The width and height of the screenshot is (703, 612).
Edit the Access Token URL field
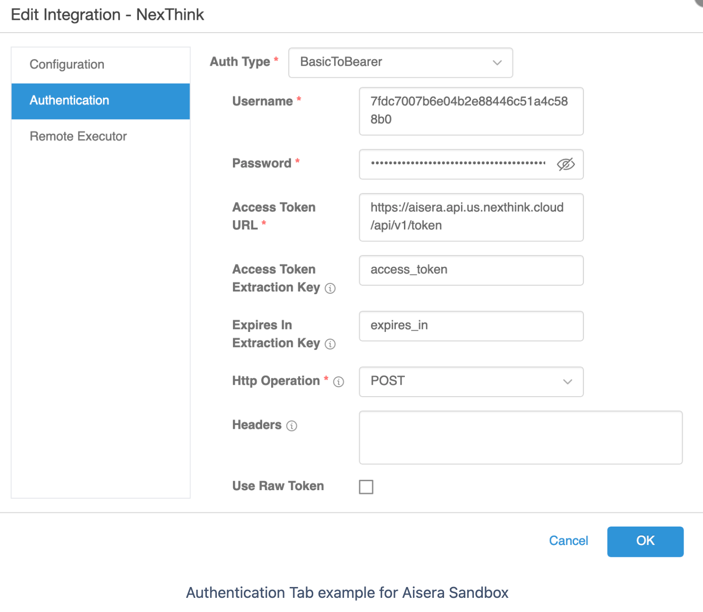(x=471, y=217)
